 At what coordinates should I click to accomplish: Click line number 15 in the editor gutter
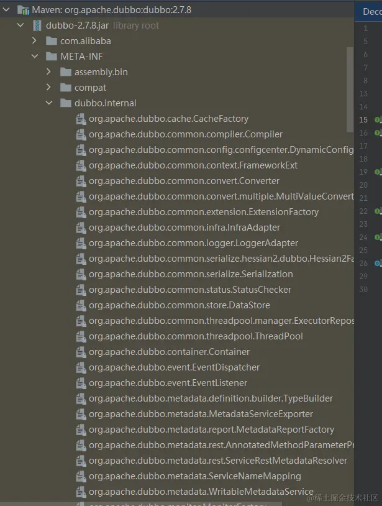(x=363, y=120)
